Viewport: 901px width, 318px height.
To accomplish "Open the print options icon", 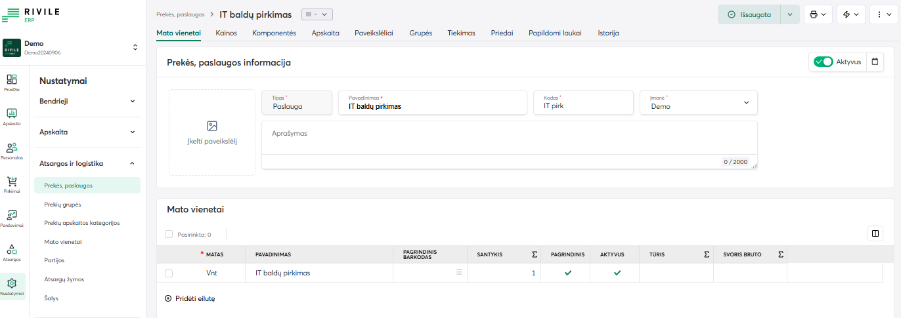I will point(817,14).
